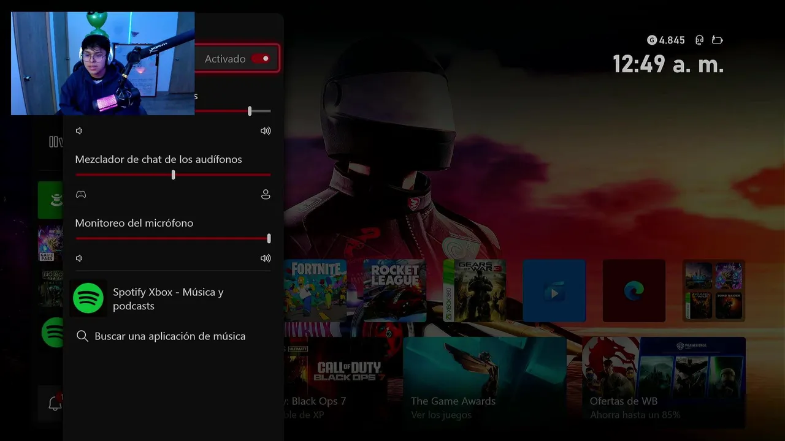
Task: Open the blue media player tile
Action: [554, 290]
